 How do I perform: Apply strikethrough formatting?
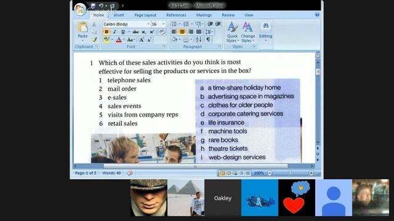pyautogui.click(x=135, y=32)
